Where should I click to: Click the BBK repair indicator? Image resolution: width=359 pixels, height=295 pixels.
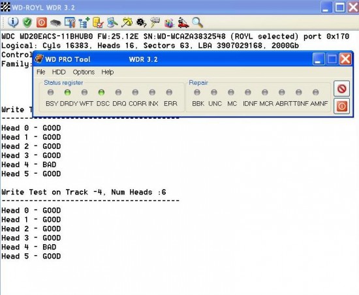pos(197,93)
